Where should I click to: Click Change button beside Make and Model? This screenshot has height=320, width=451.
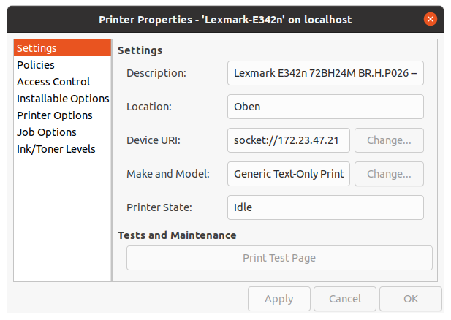389,174
